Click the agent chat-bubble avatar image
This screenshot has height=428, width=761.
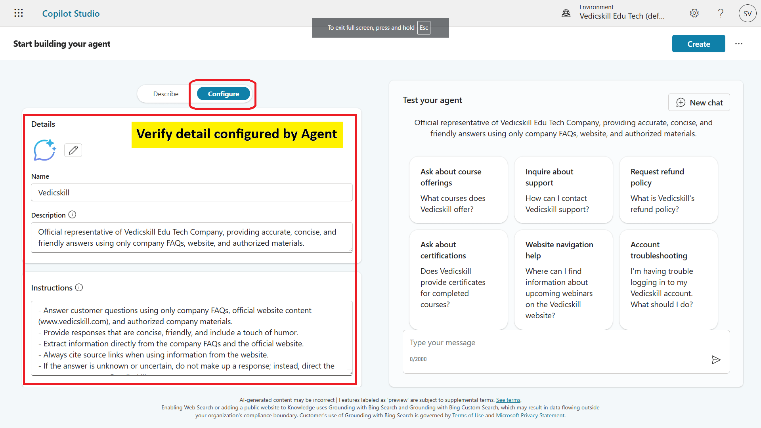[44, 150]
